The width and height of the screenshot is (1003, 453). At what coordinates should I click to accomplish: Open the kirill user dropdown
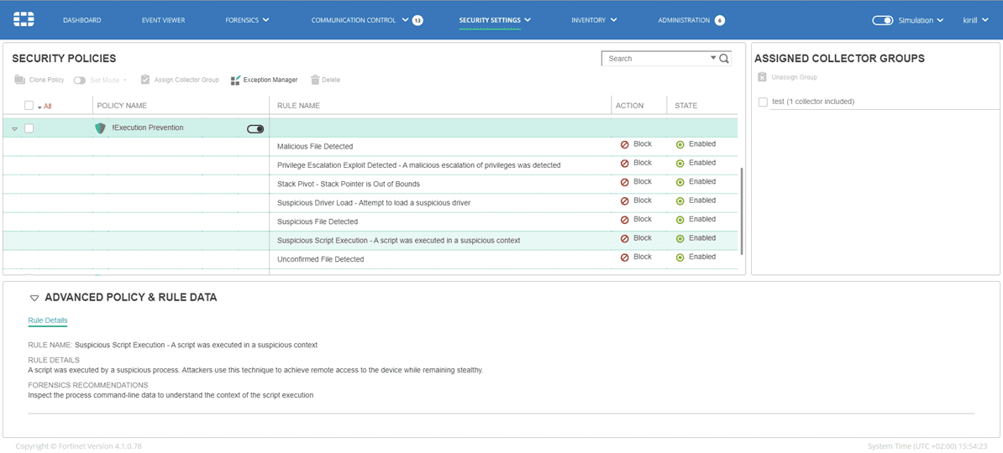coord(975,20)
